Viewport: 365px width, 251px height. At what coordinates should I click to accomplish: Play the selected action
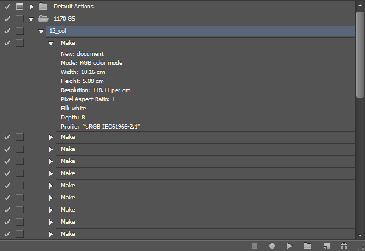coord(290,246)
